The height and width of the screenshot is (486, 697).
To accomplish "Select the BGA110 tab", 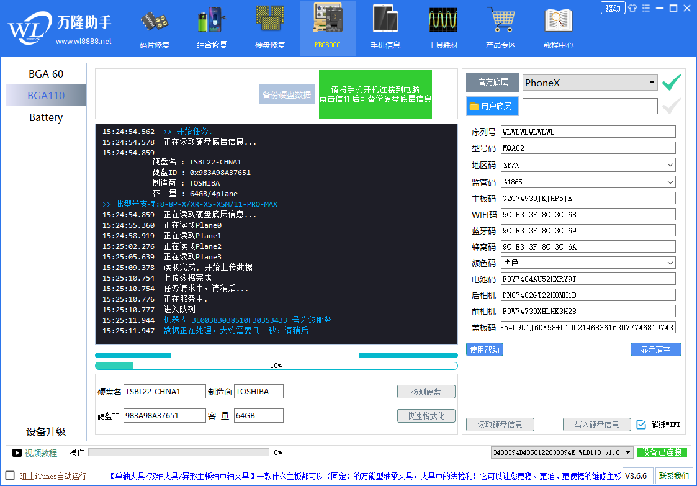I will pos(46,95).
